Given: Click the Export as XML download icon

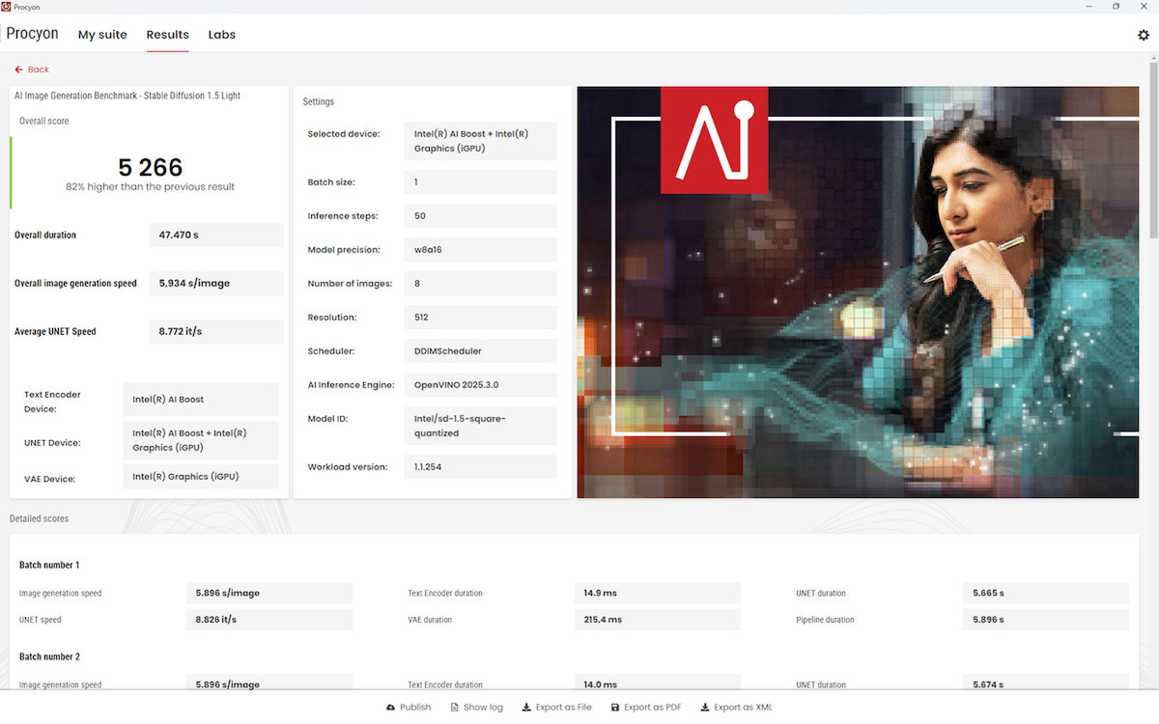Looking at the screenshot, I should tap(705, 708).
